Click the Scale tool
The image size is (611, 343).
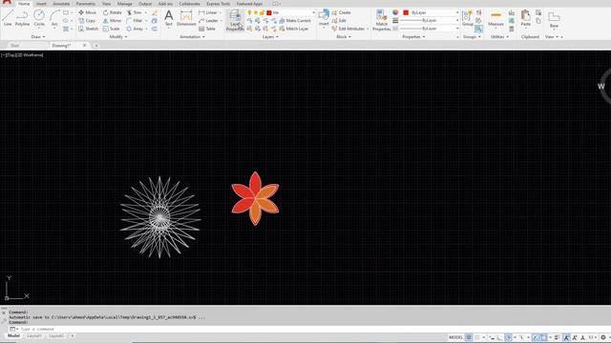pos(111,29)
